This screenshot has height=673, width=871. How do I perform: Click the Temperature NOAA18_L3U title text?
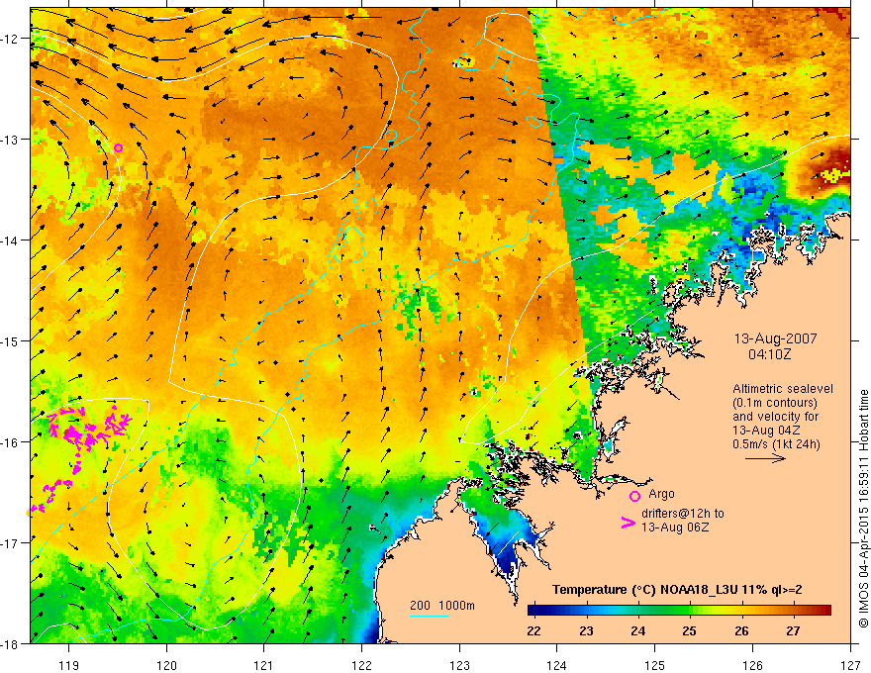pyautogui.click(x=677, y=590)
